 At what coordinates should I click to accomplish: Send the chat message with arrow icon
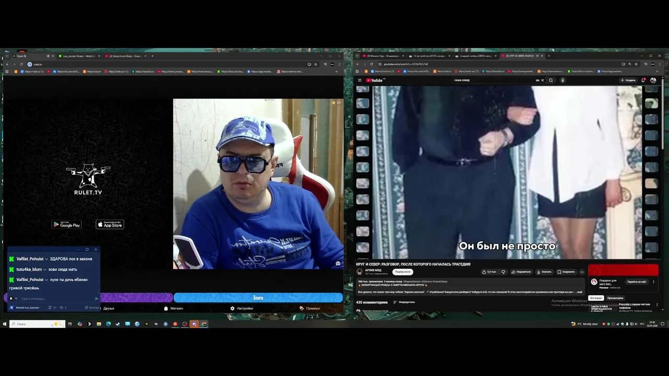pos(96,299)
